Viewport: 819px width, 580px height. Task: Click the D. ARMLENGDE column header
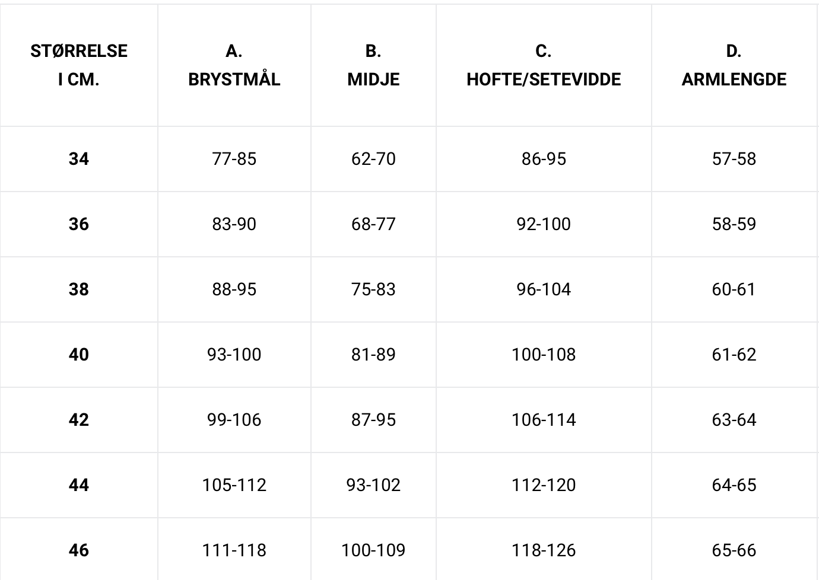734,65
